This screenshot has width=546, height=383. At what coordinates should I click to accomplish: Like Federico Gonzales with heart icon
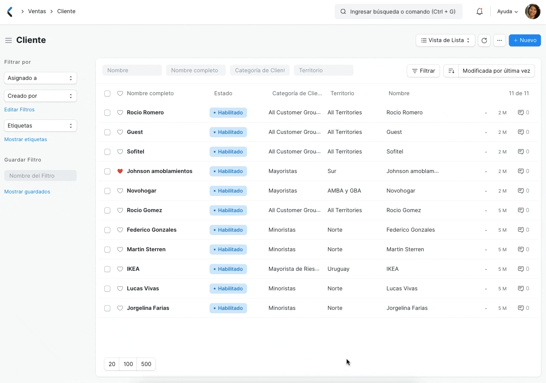pos(120,230)
